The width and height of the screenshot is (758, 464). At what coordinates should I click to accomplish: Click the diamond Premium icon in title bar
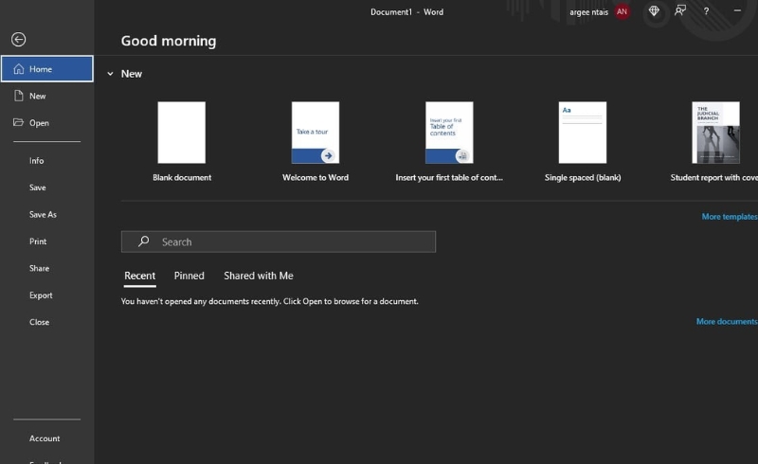654,11
